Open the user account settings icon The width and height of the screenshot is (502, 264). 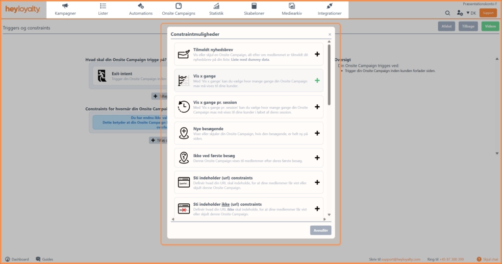pos(459,13)
